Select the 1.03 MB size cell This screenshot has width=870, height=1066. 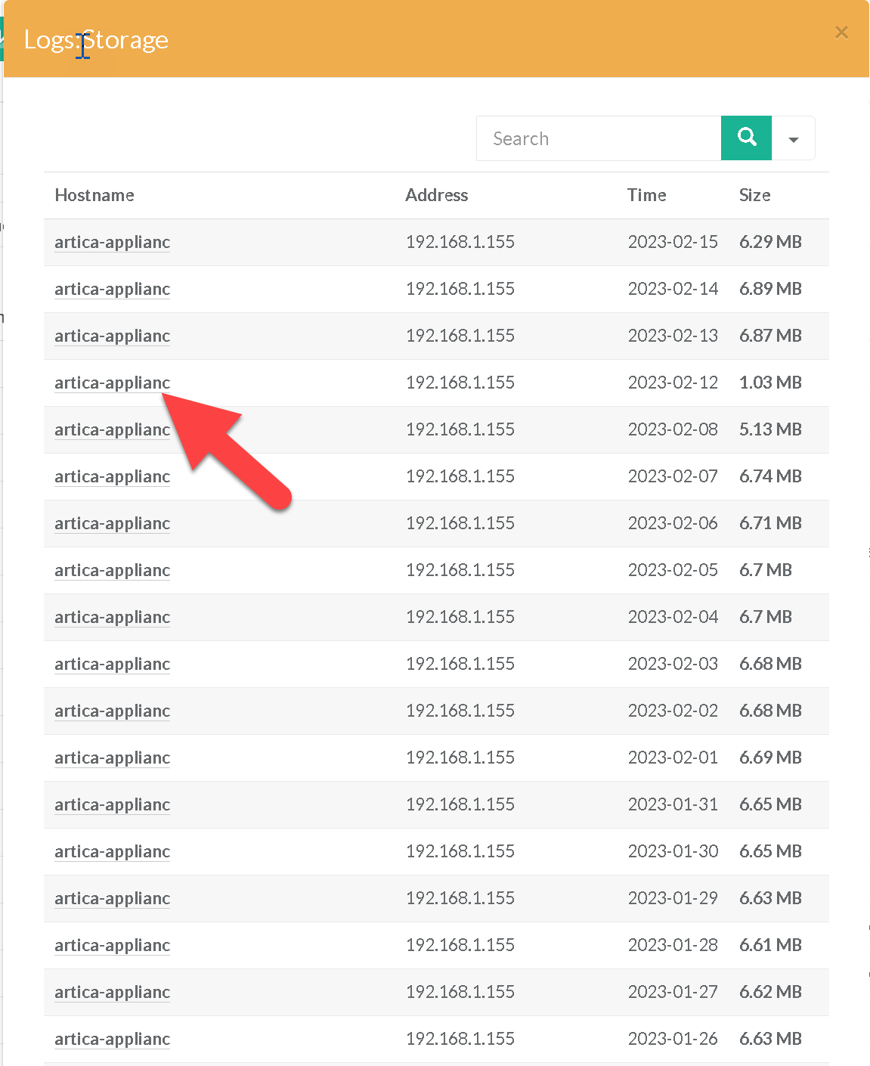click(x=769, y=383)
